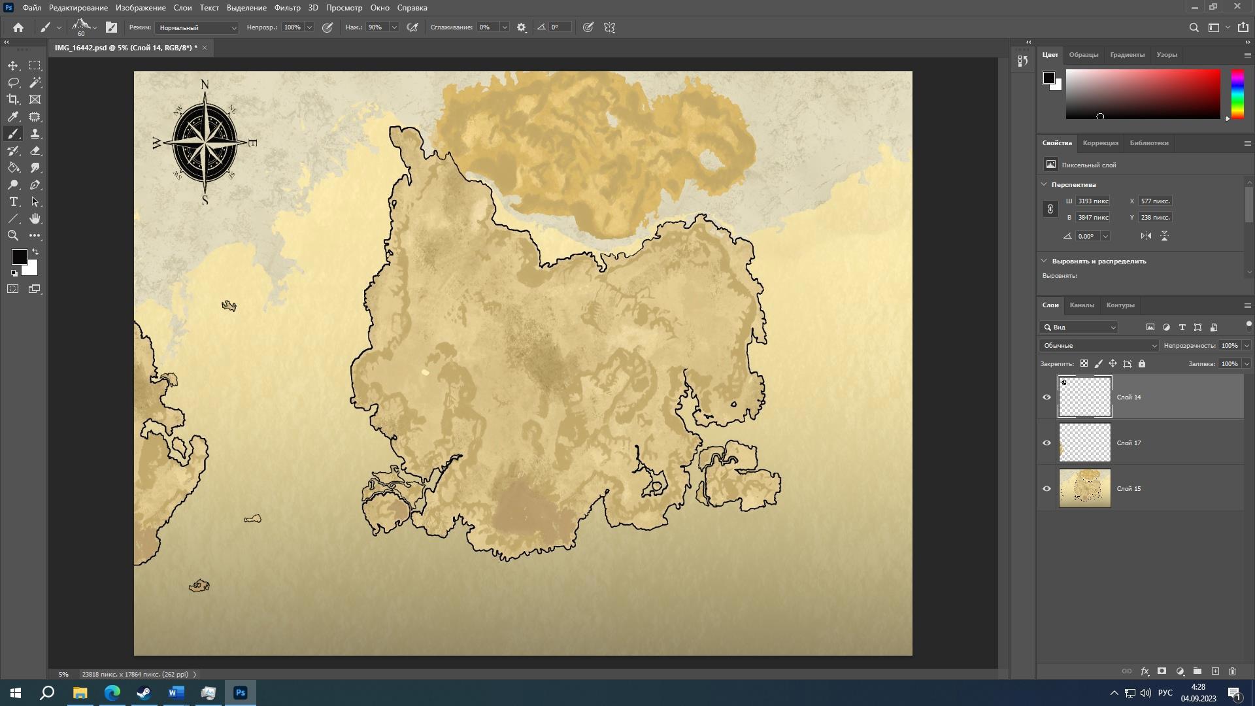Select the Horizontal Type tool
1255x706 pixels.
point(13,201)
